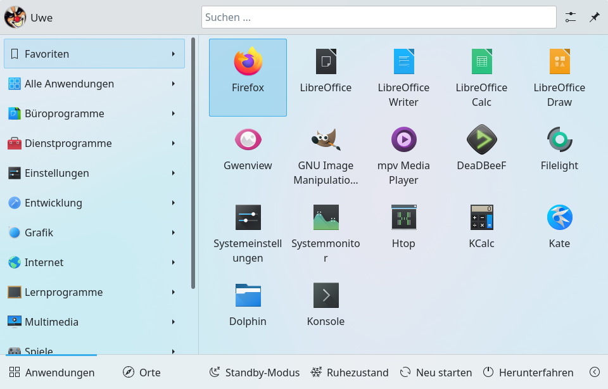Select the Favoriten category
The height and width of the screenshot is (389, 608).
pos(94,53)
